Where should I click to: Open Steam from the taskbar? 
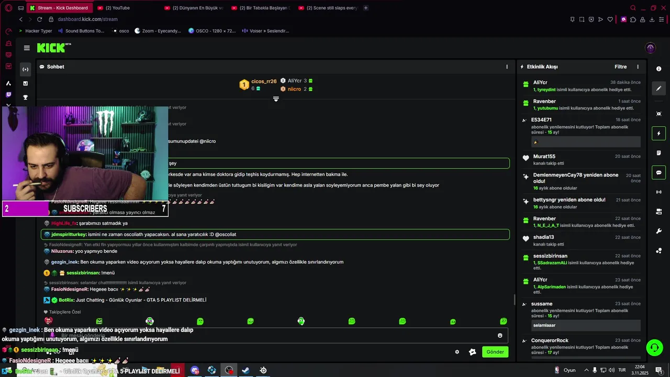pyautogui.click(x=245, y=370)
